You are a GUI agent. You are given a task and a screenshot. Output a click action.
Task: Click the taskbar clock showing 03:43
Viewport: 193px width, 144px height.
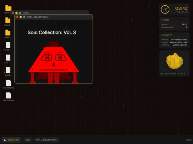point(189,140)
